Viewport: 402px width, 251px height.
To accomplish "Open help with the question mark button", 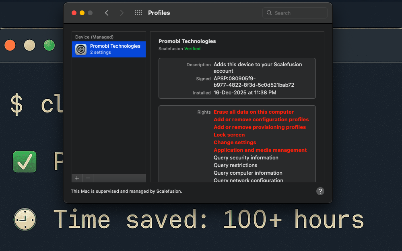I will click(x=320, y=191).
